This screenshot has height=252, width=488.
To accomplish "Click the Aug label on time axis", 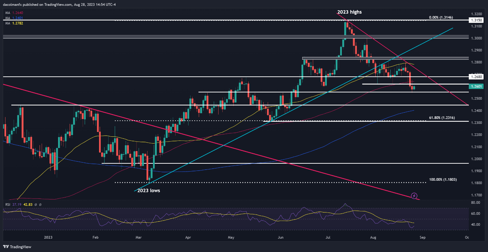I will click(x=373, y=237).
